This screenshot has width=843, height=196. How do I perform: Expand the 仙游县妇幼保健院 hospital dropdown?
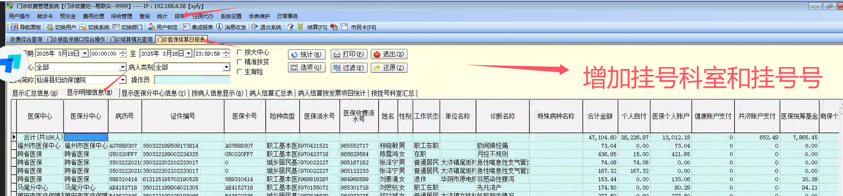coord(122,80)
